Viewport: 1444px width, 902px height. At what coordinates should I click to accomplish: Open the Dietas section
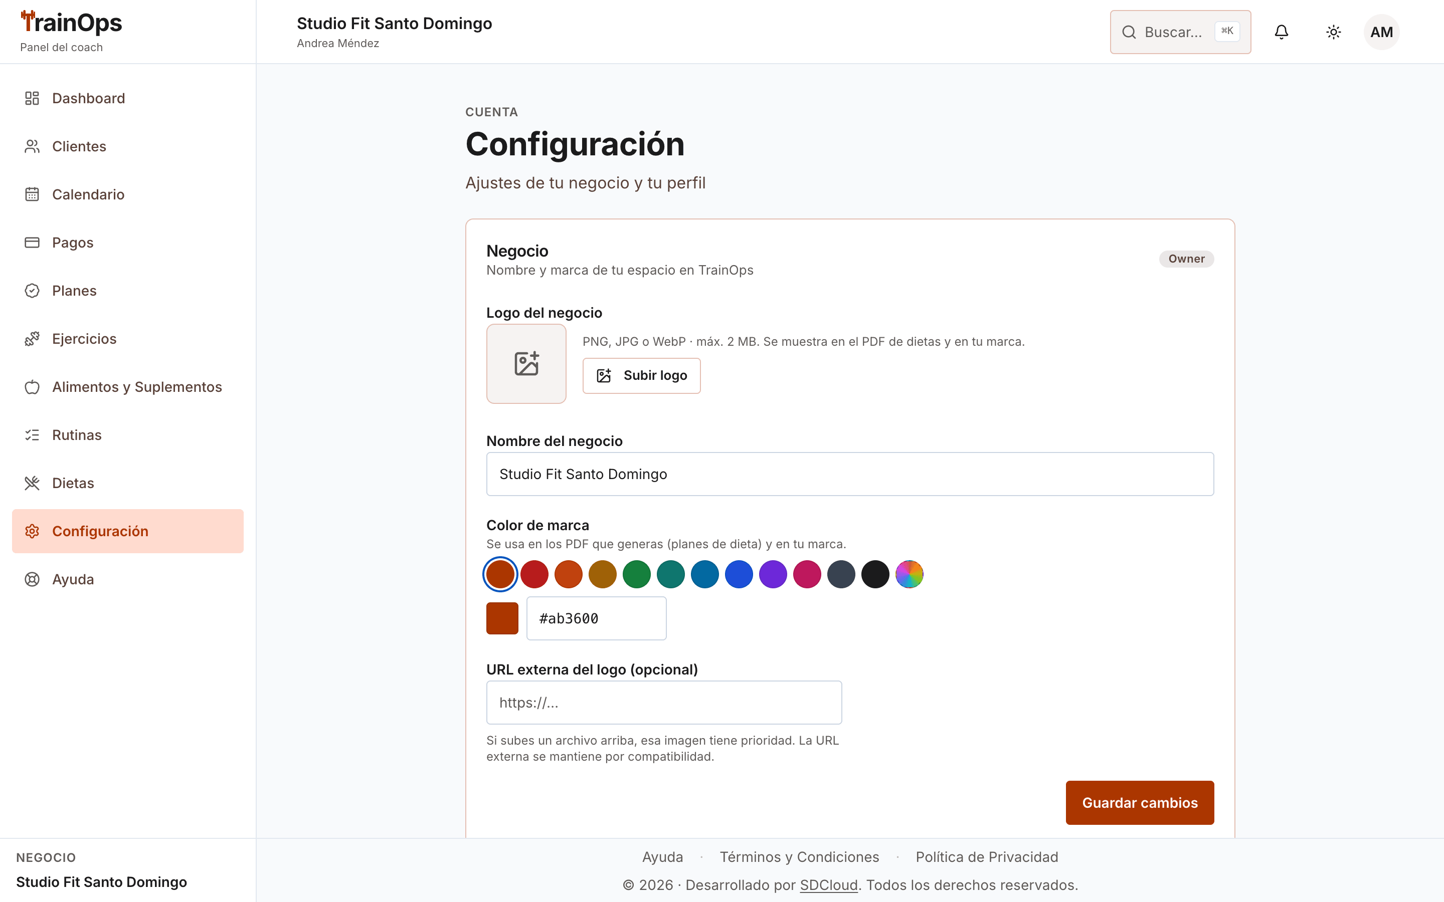(x=128, y=483)
